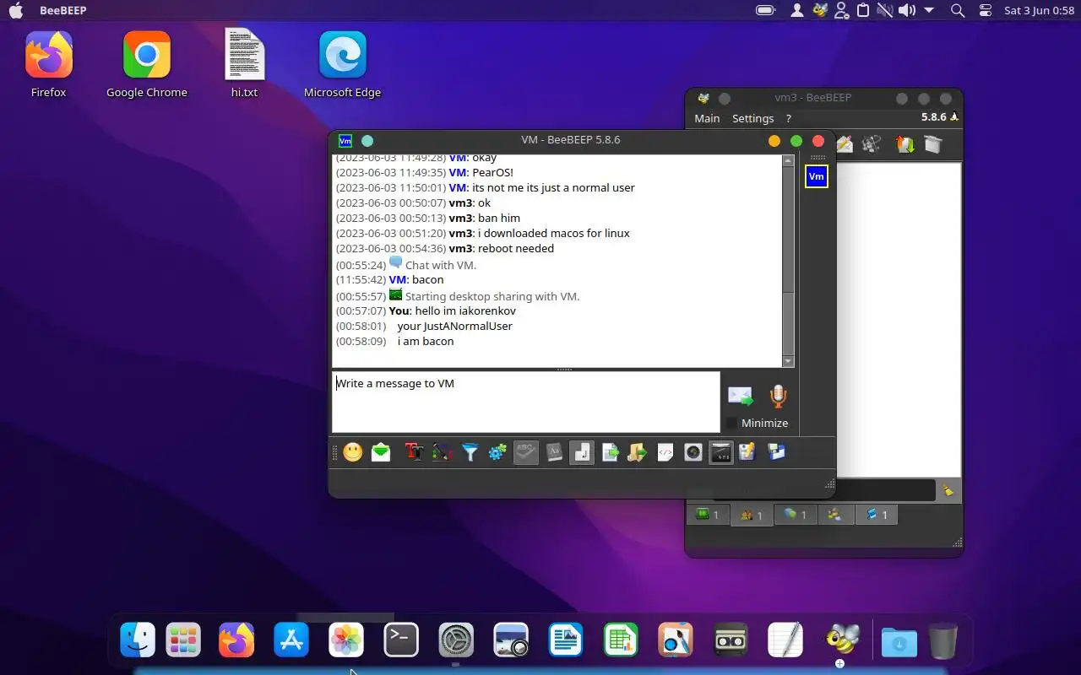Click the battery icon in menu bar
Image resolution: width=1081 pixels, height=675 pixels.
[766, 10]
